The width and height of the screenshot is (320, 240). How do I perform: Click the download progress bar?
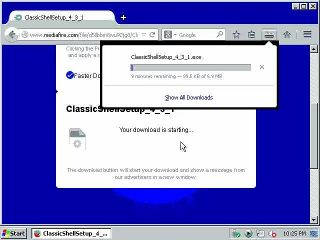click(190, 67)
